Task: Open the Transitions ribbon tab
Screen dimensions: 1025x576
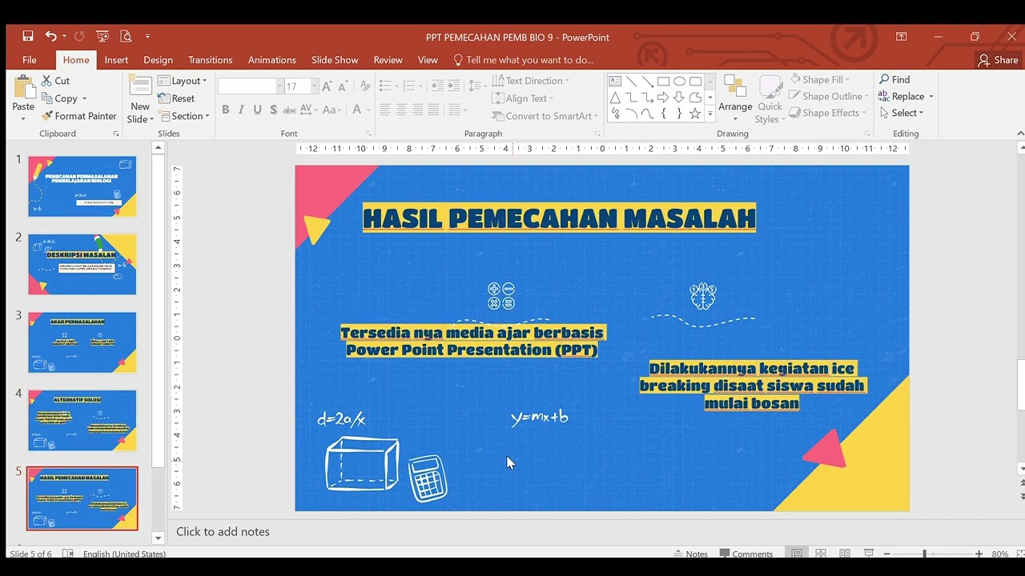Action: click(x=210, y=60)
